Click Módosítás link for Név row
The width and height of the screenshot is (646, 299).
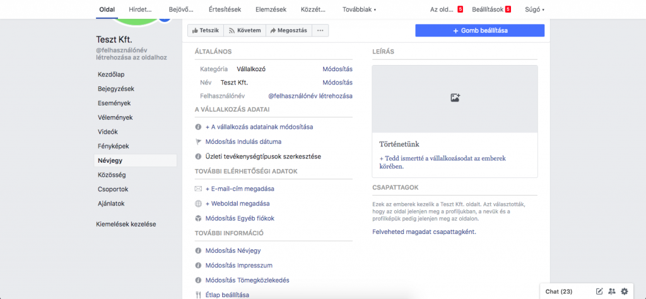coord(338,83)
